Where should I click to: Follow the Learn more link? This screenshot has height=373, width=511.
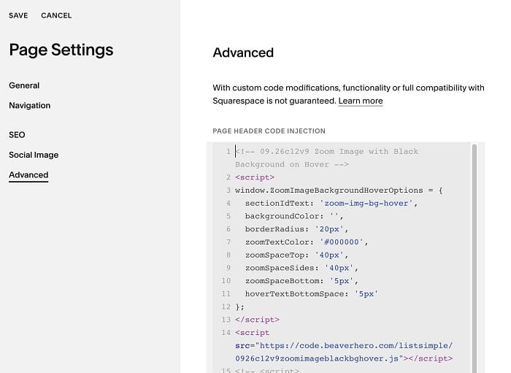(361, 101)
